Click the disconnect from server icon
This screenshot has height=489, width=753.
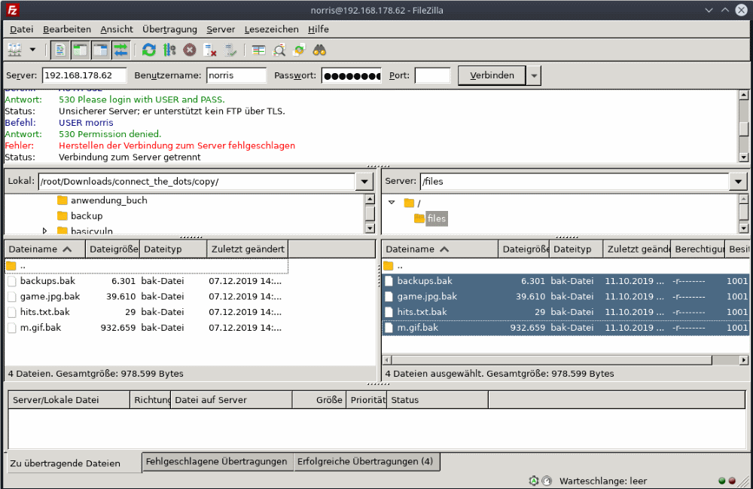pyautogui.click(x=210, y=50)
